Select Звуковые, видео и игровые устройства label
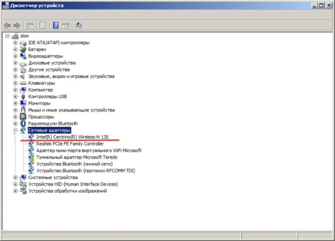This screenshot has width=335, height=241. (x=72, y=76)
